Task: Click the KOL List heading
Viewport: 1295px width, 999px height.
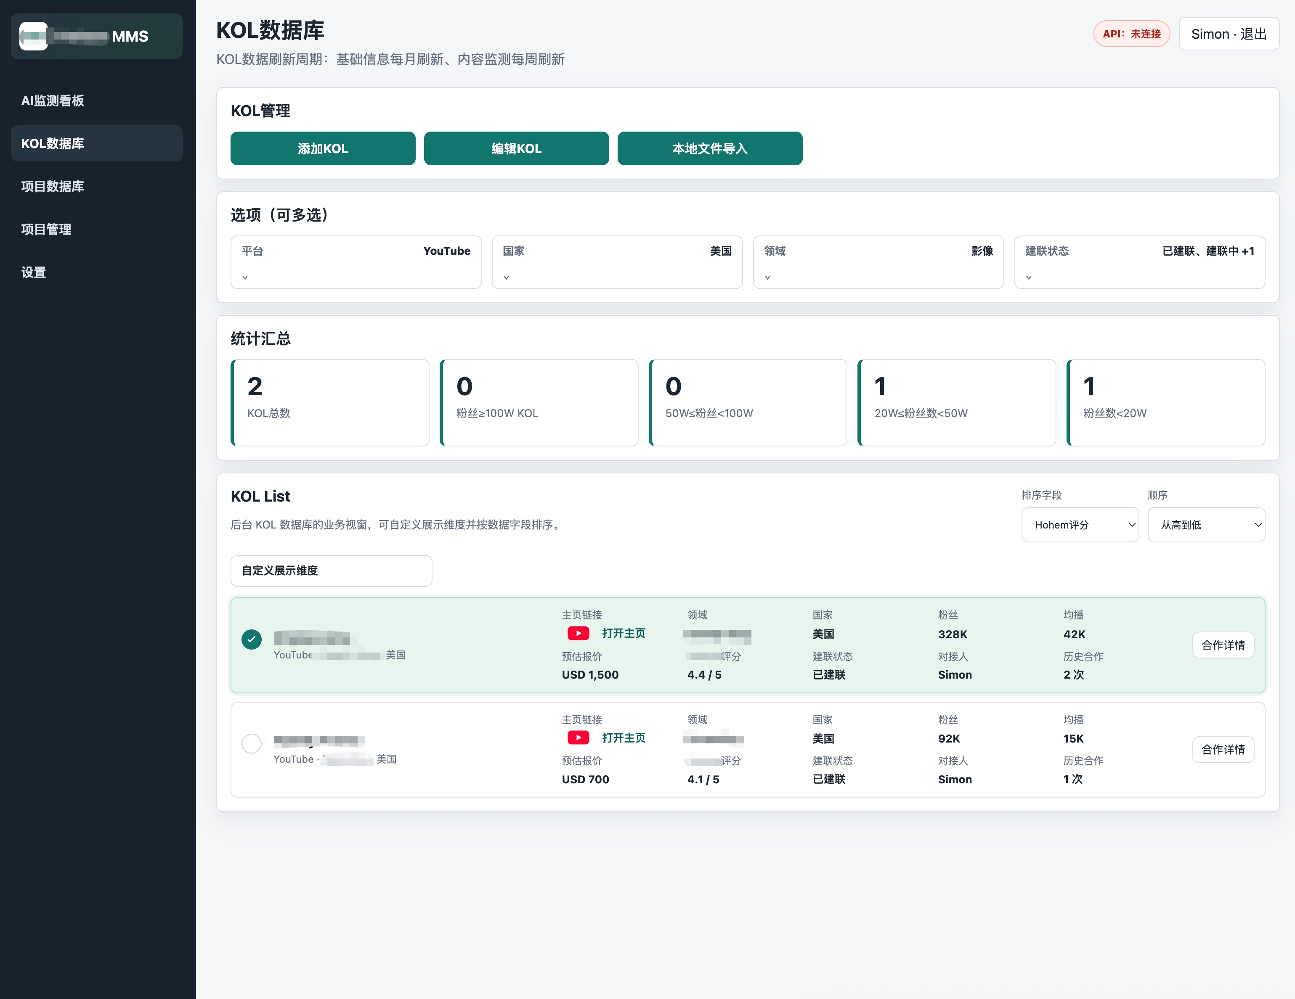Action: 260,497
